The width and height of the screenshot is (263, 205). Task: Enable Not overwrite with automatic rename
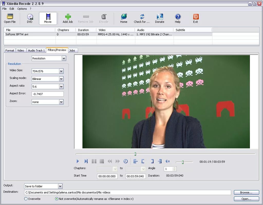tap(57, 199)
